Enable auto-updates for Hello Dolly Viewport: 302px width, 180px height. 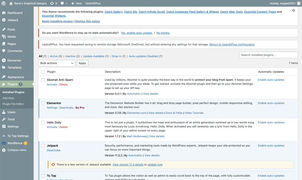pyautogui.click(x=271, y=122)
